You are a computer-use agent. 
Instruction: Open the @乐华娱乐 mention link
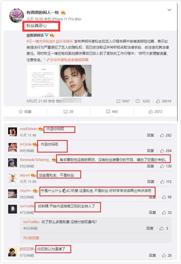click(65, 41)
